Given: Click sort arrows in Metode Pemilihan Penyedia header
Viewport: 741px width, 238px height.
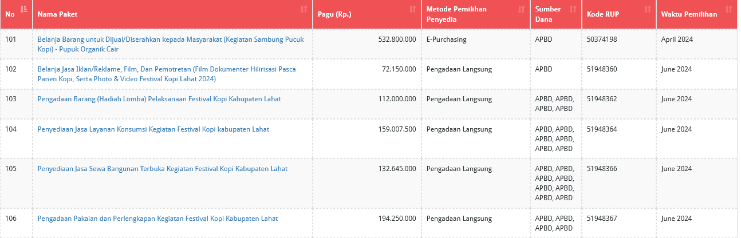Looking at the screenshot, I should pyautogui.click(x=521, y=9).
